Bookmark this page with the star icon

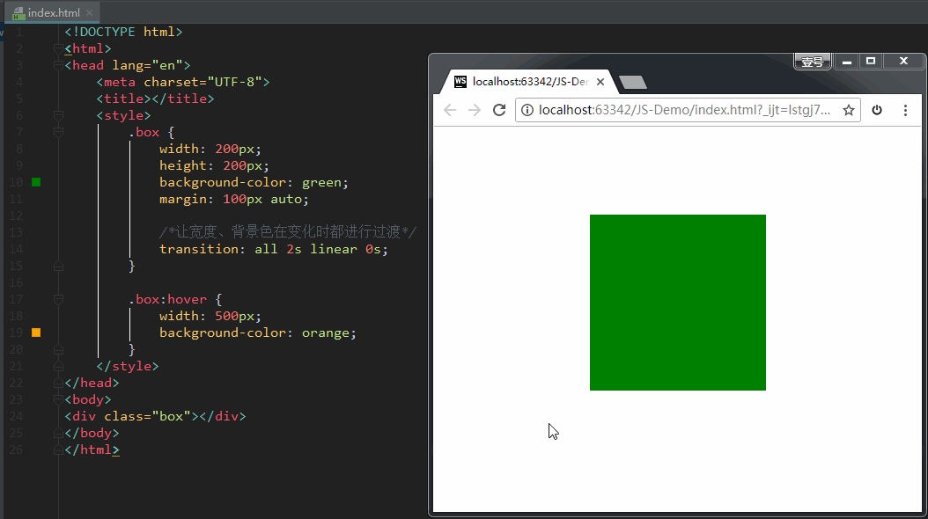(849, 110)
